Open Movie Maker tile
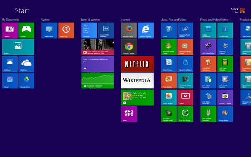This screenshot has height=157, width=251. tap(225, 114)
